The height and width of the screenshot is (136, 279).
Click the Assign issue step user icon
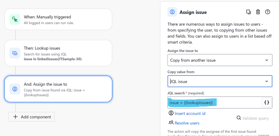[15, 89]
